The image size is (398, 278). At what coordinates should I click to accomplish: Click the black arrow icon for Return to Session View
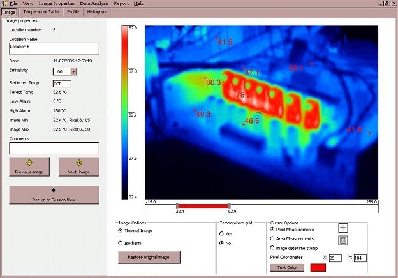click(x=54, y=190)
